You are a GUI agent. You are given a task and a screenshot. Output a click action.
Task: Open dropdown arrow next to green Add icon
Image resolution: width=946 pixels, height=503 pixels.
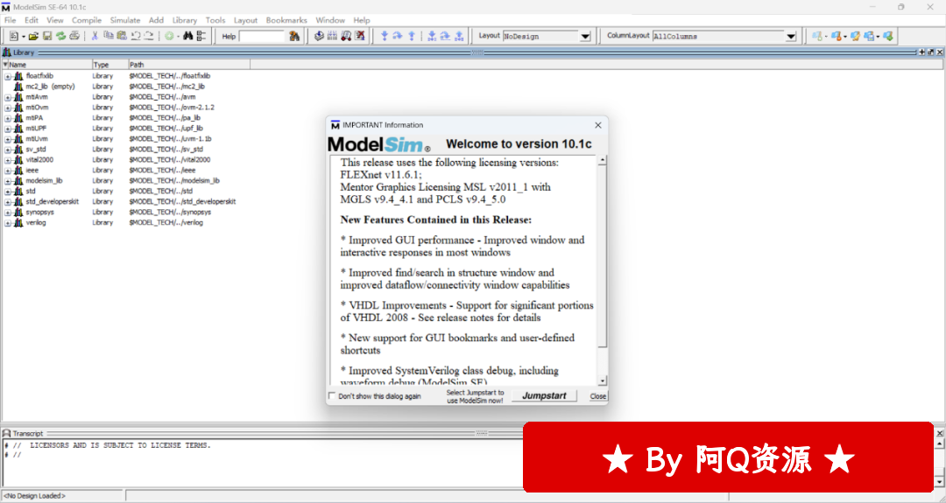tap(179, 37)
